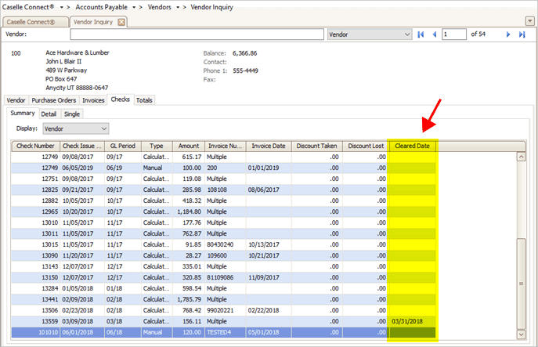The height and width of the screenshot is (347, 538).
Task: Open the Totals tab
Action: click(144, 100)
